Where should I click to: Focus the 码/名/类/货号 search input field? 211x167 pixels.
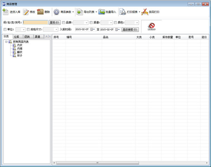point(35,22)
